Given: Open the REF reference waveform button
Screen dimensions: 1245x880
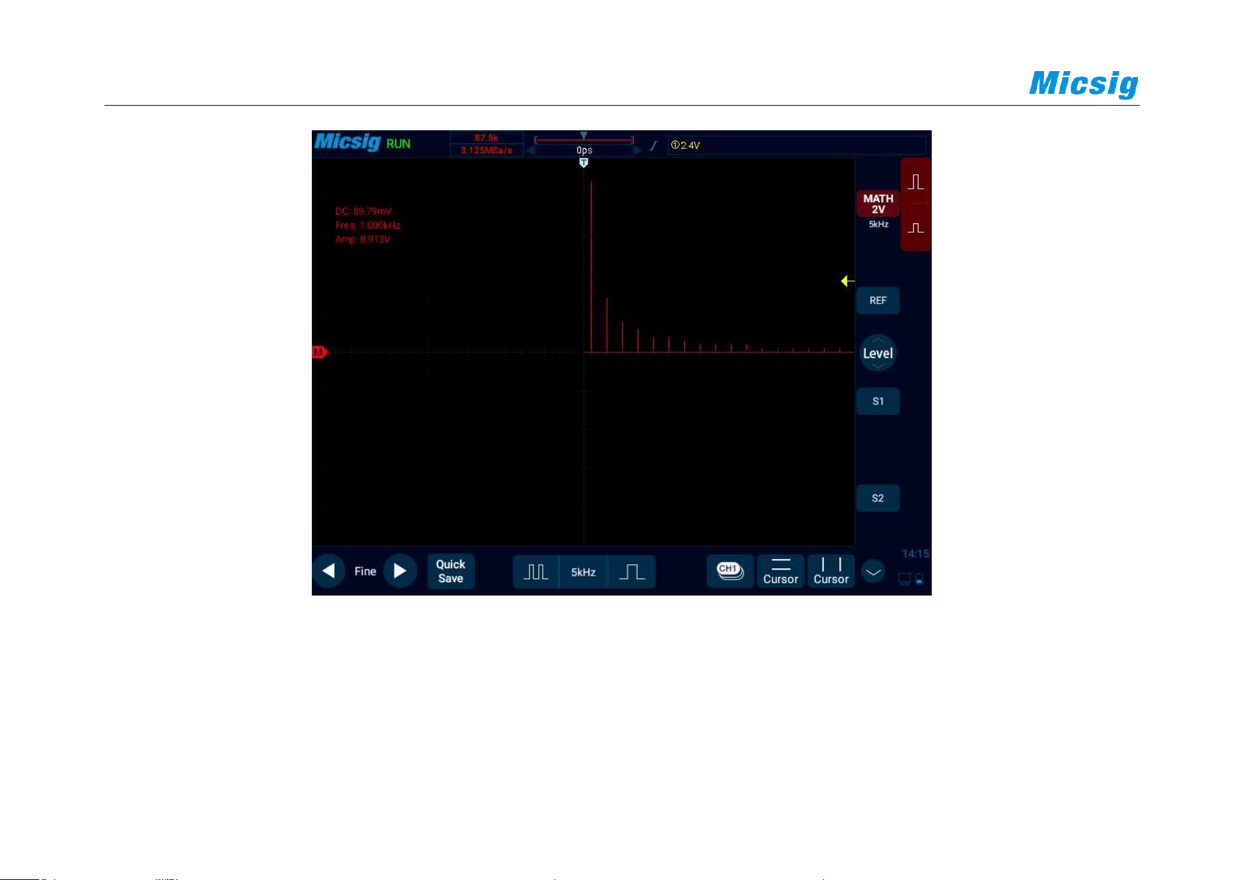Looking at the screenshot, I should click(878, 300).
